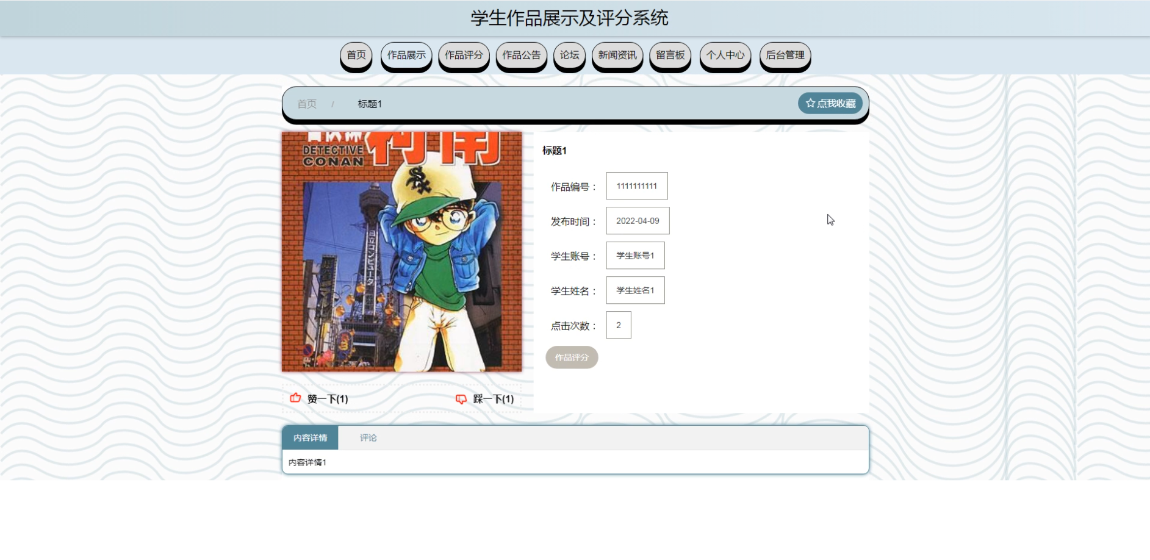This screenshot has width=1150, height=560.
Task: Click the 作品编号 field 1111111111
Action: [637, 186]
